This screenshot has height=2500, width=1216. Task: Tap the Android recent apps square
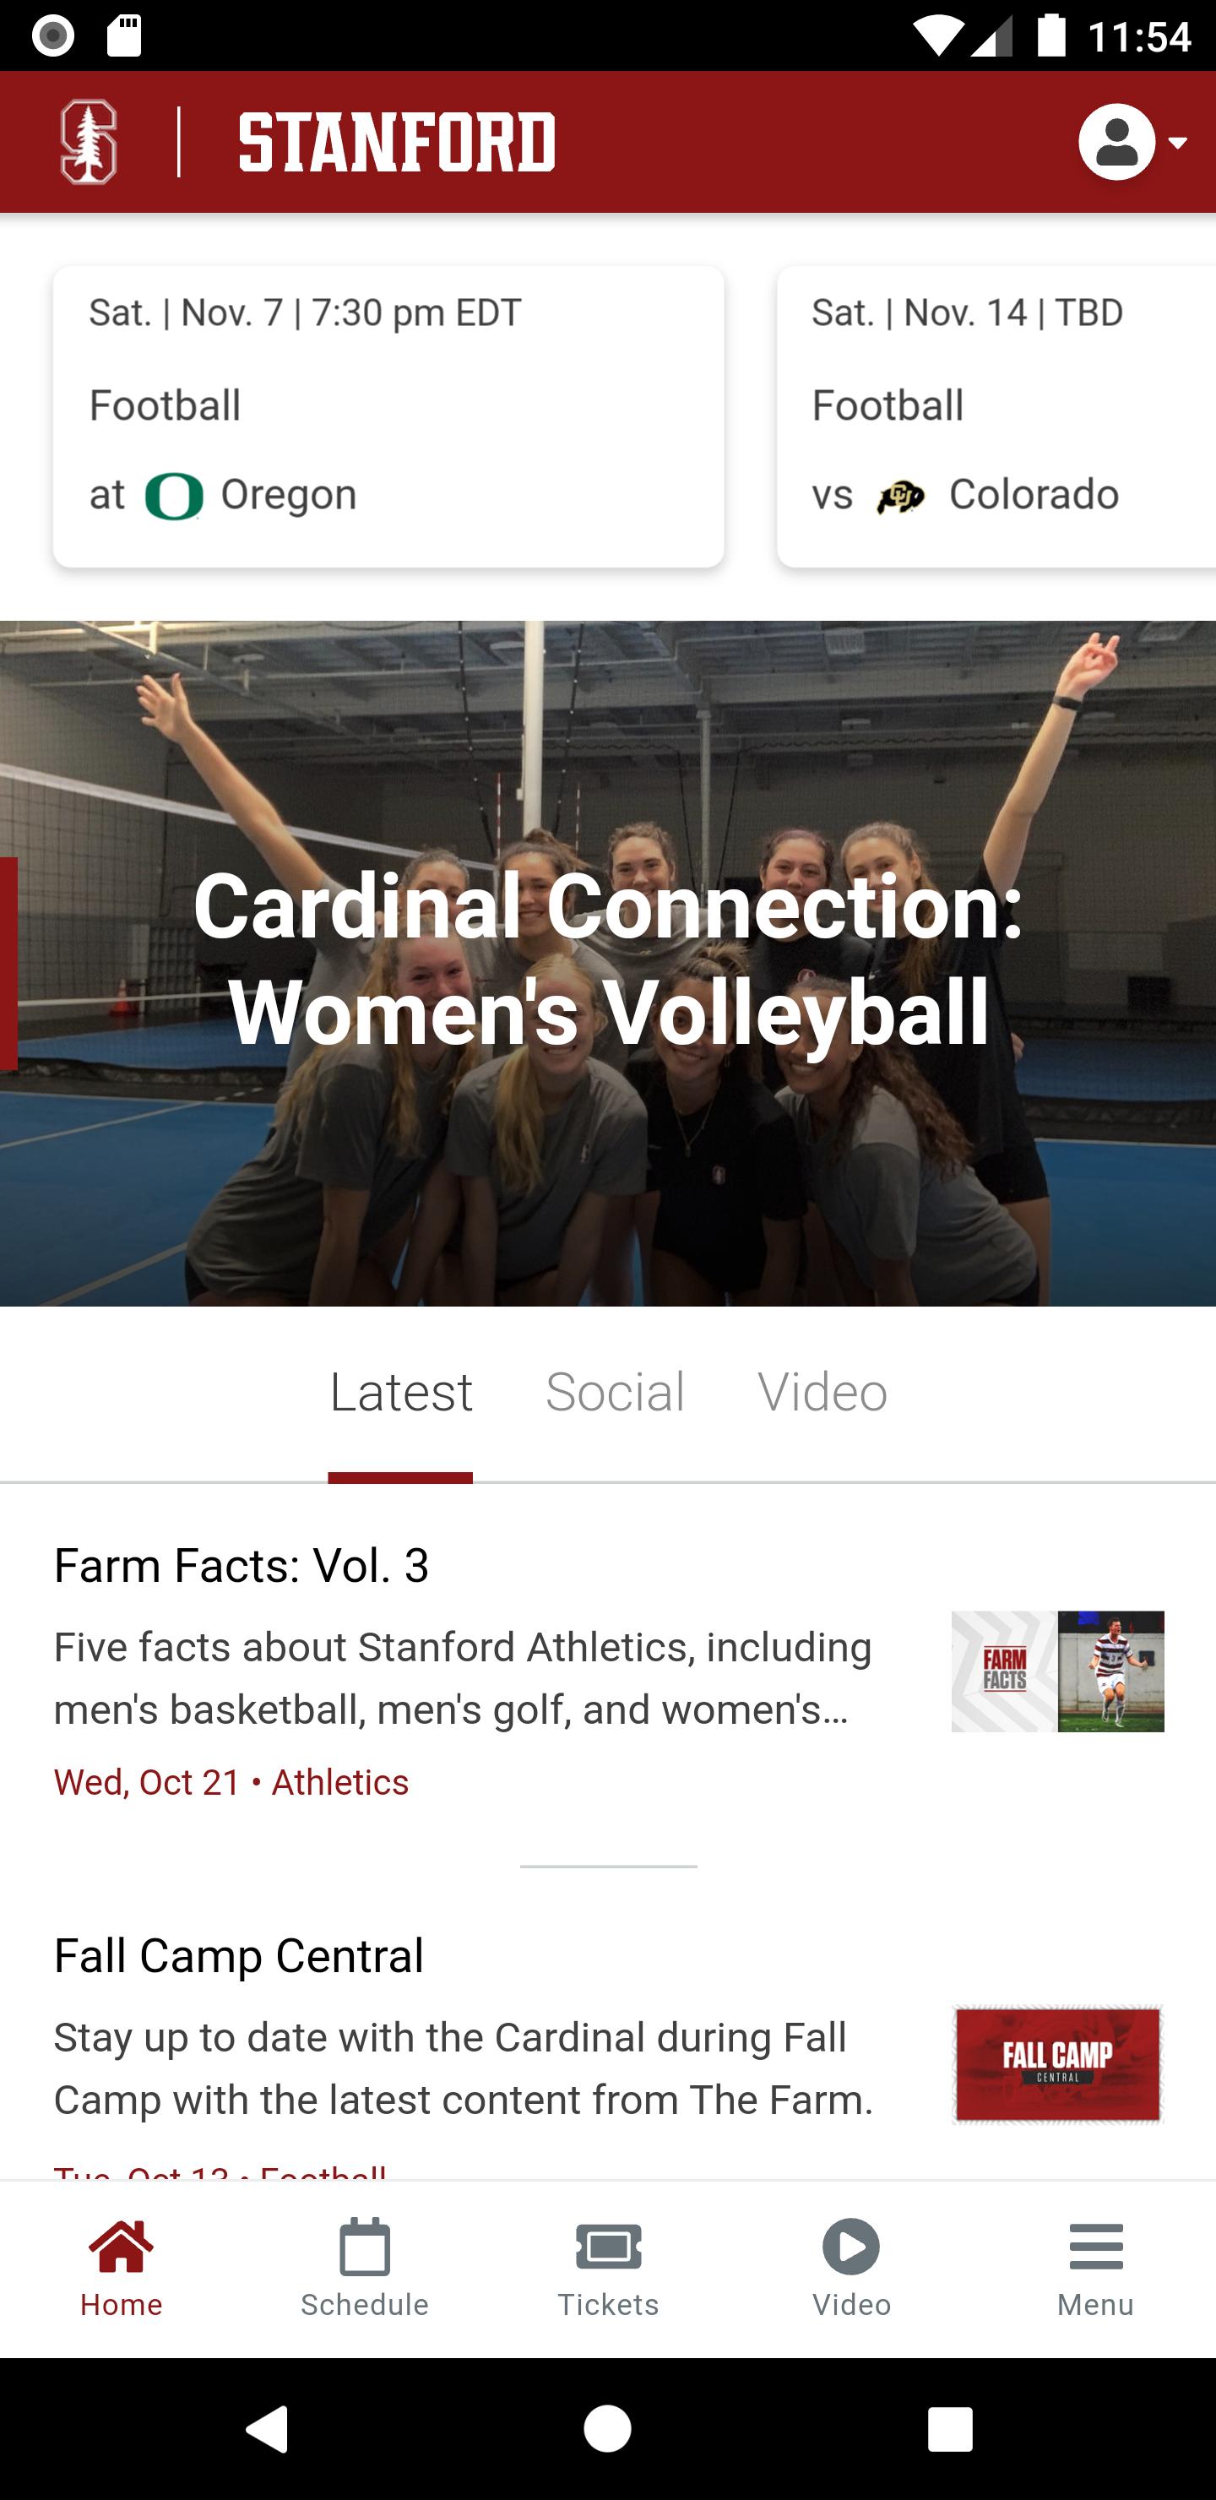tap(949, 2429)
